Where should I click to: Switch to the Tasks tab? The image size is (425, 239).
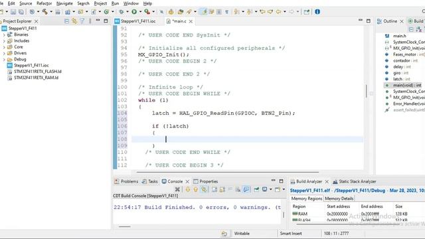pyautogui.click(x=150, y=181)
